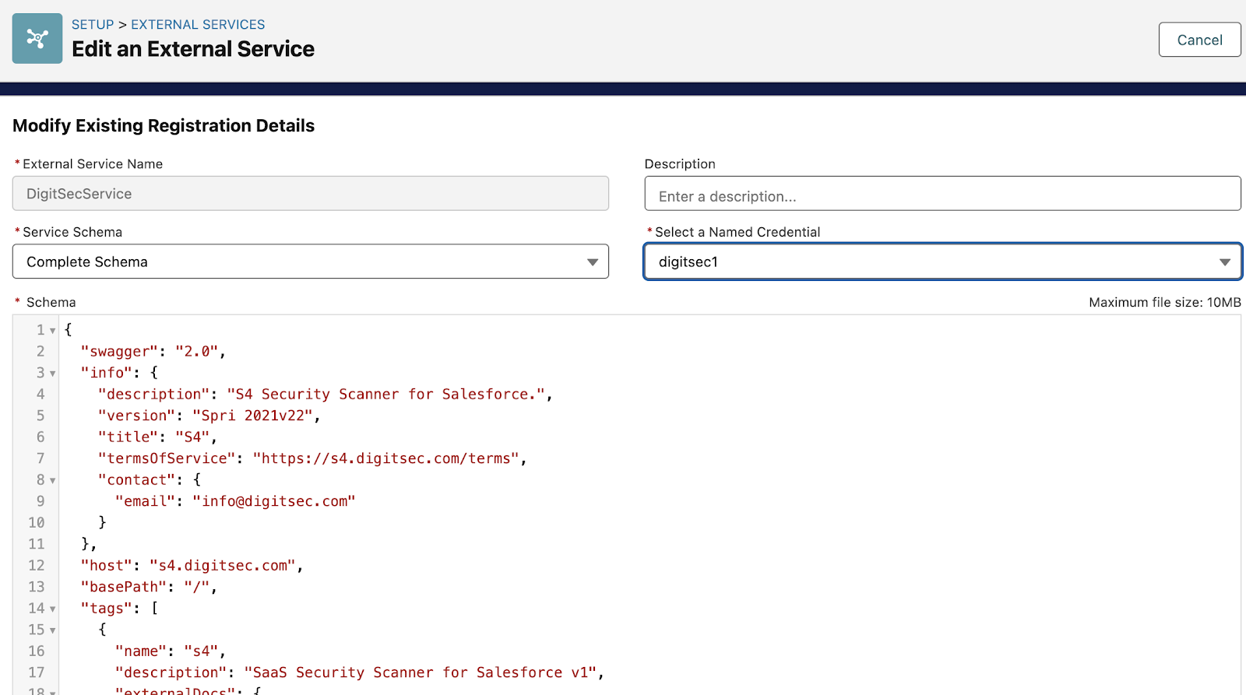The width and height of the screenshot is (1246, 695).
Task: Click the info@digitsec.com email value
Action: [x=274, y=501]
